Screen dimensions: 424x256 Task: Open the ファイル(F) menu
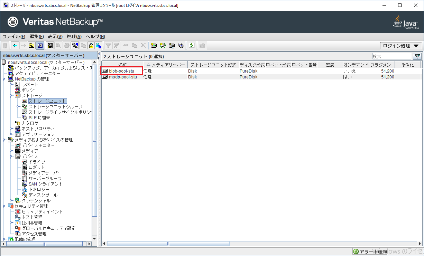coord(14,37)
